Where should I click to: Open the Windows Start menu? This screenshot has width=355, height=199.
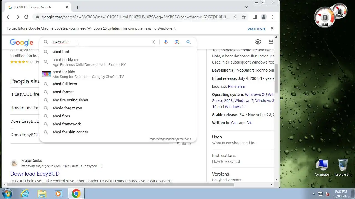pos(7,193)
